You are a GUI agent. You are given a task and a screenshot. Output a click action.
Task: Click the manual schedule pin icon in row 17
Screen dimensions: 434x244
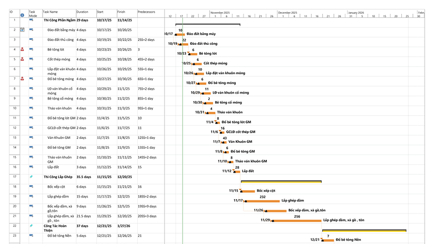[31, 177]
